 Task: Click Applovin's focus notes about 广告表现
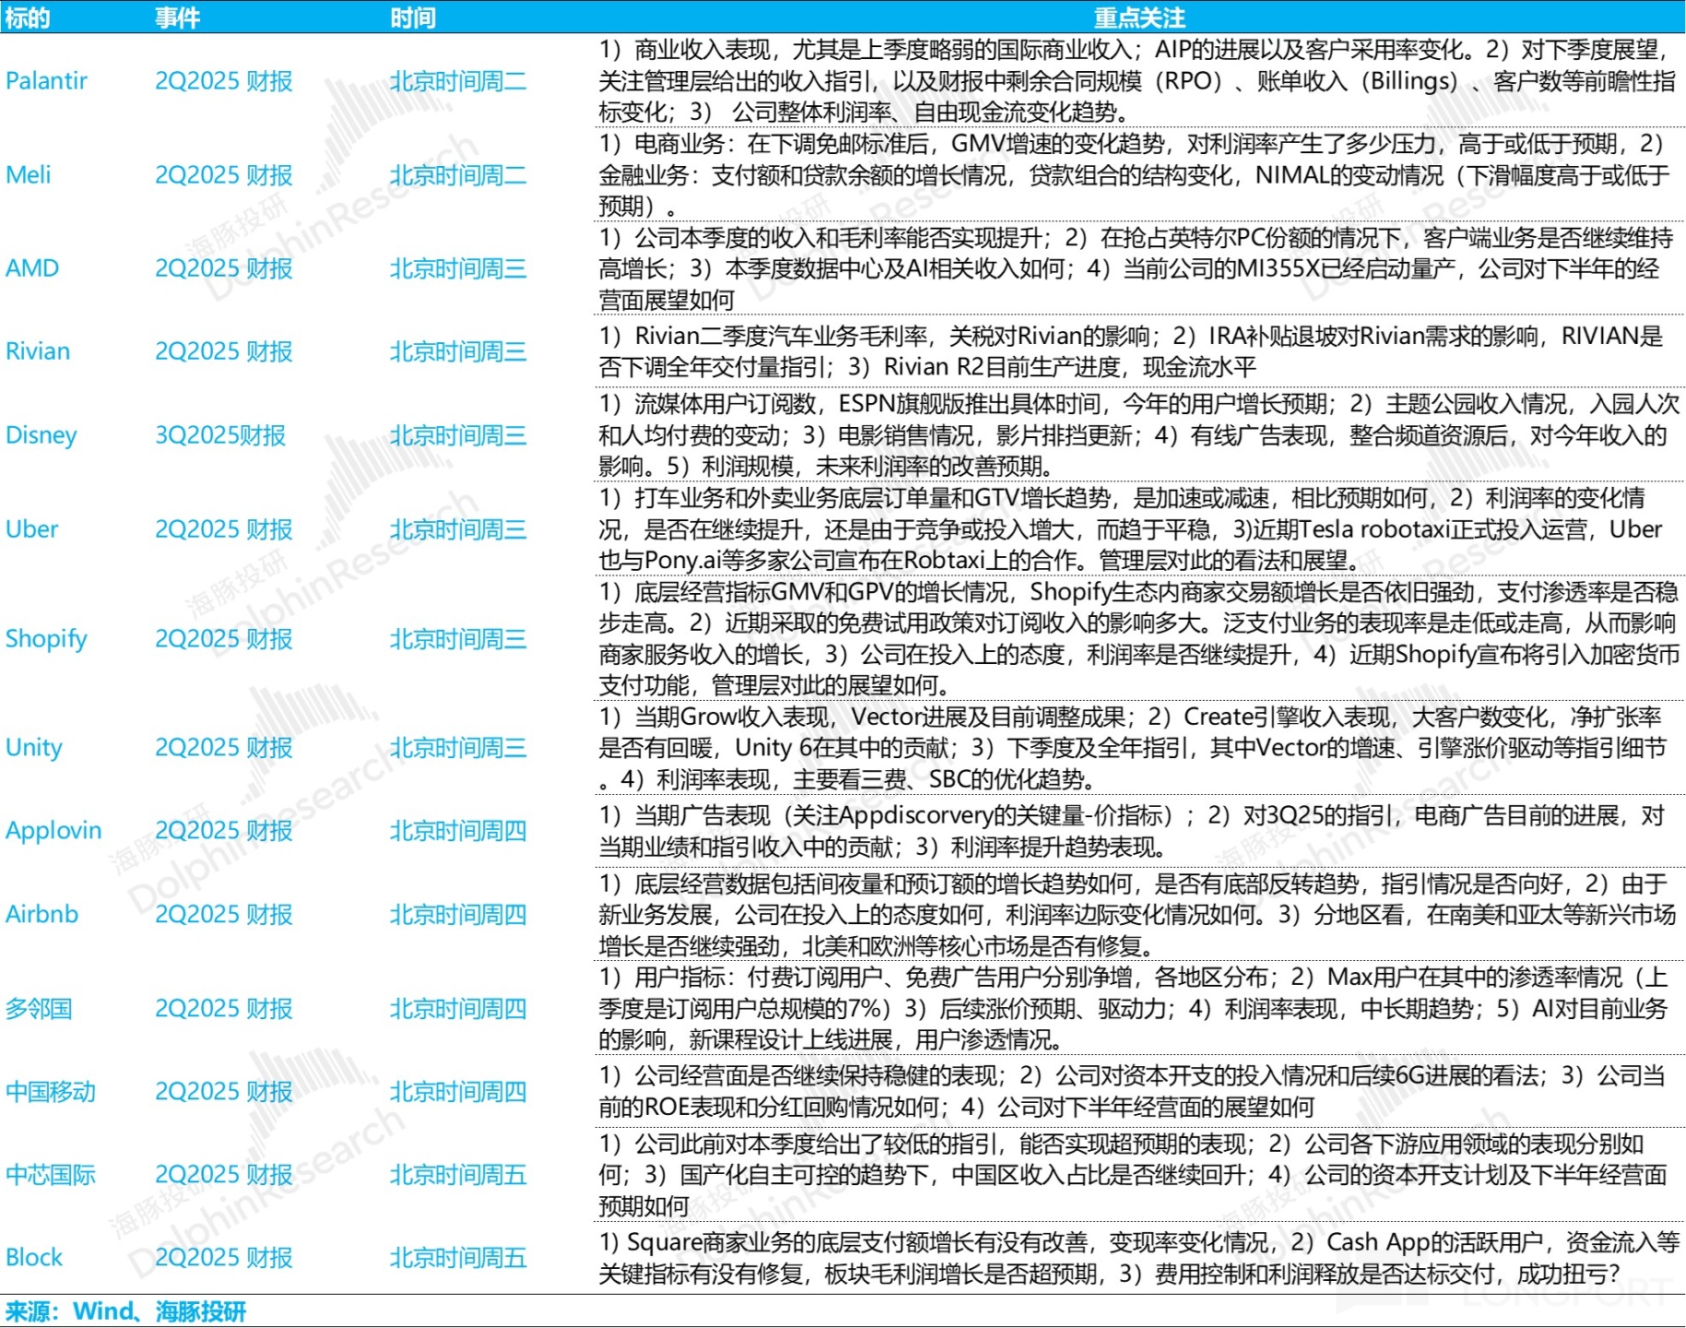(x=1132, y=830)
